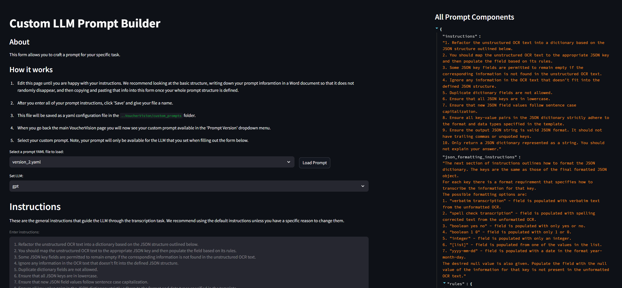
Task: Click the Instructions section heading
Action: pos(35,207)
